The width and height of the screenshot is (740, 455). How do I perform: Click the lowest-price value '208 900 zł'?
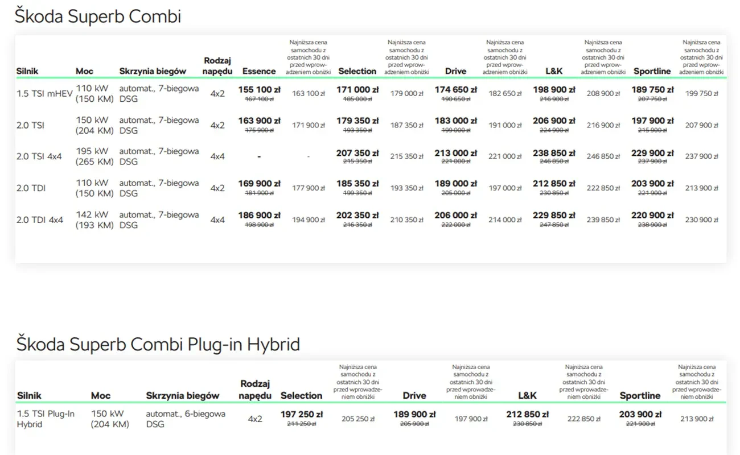click(604, 94)
